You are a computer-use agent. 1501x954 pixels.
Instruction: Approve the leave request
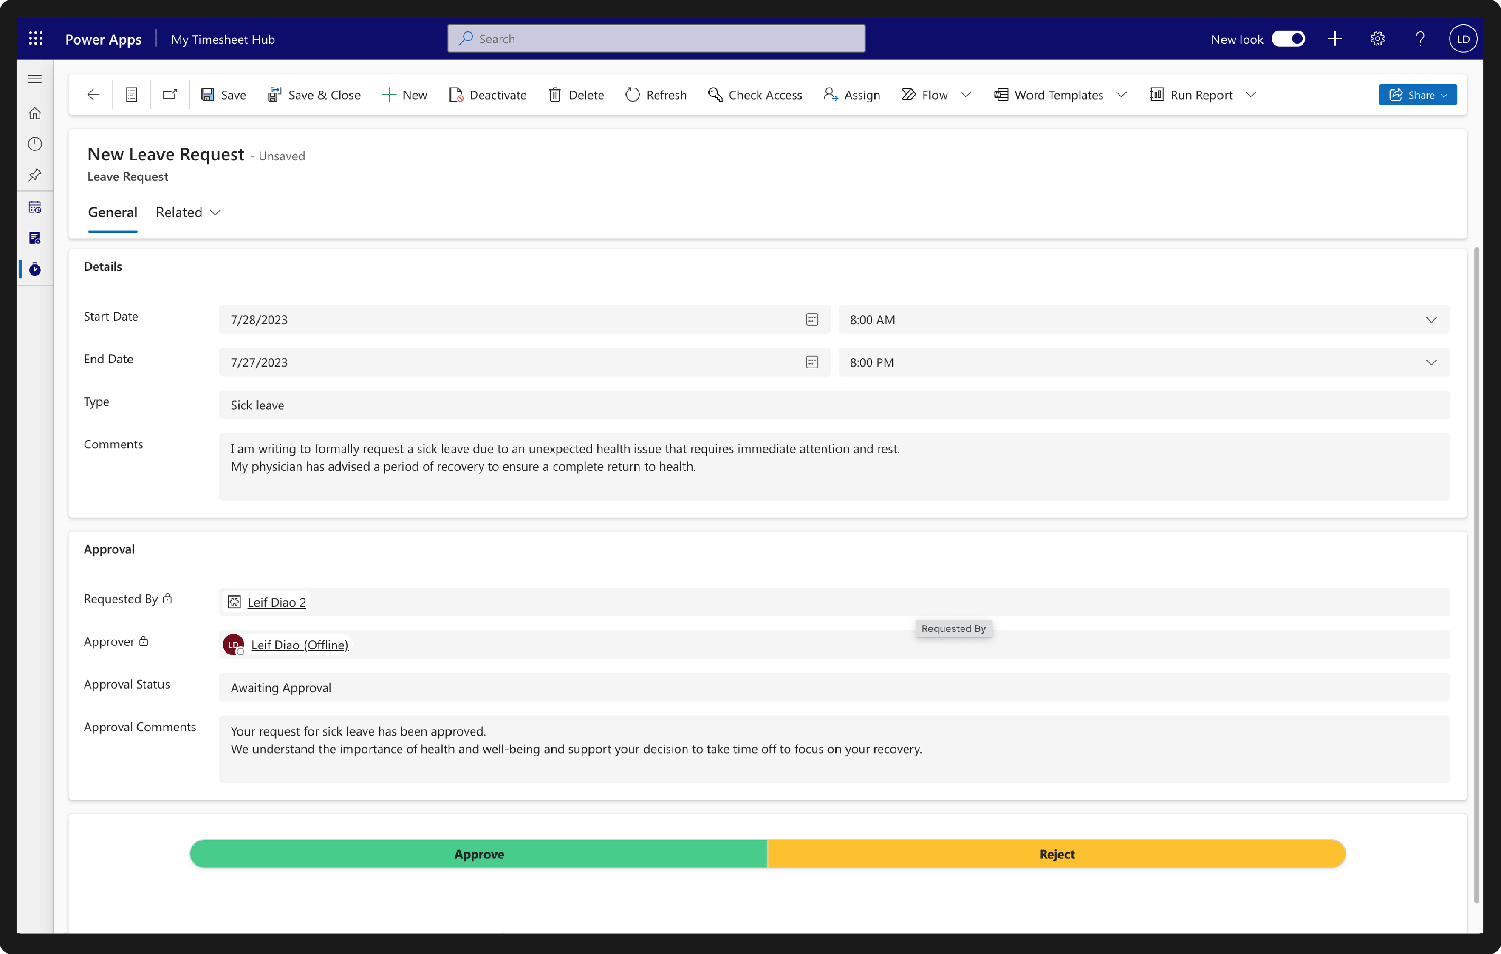pos(479,854)
